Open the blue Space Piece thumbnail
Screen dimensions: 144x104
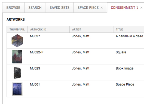[x=17, y=89]
